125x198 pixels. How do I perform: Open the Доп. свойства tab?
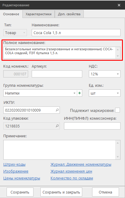click(x=69, y=14)
